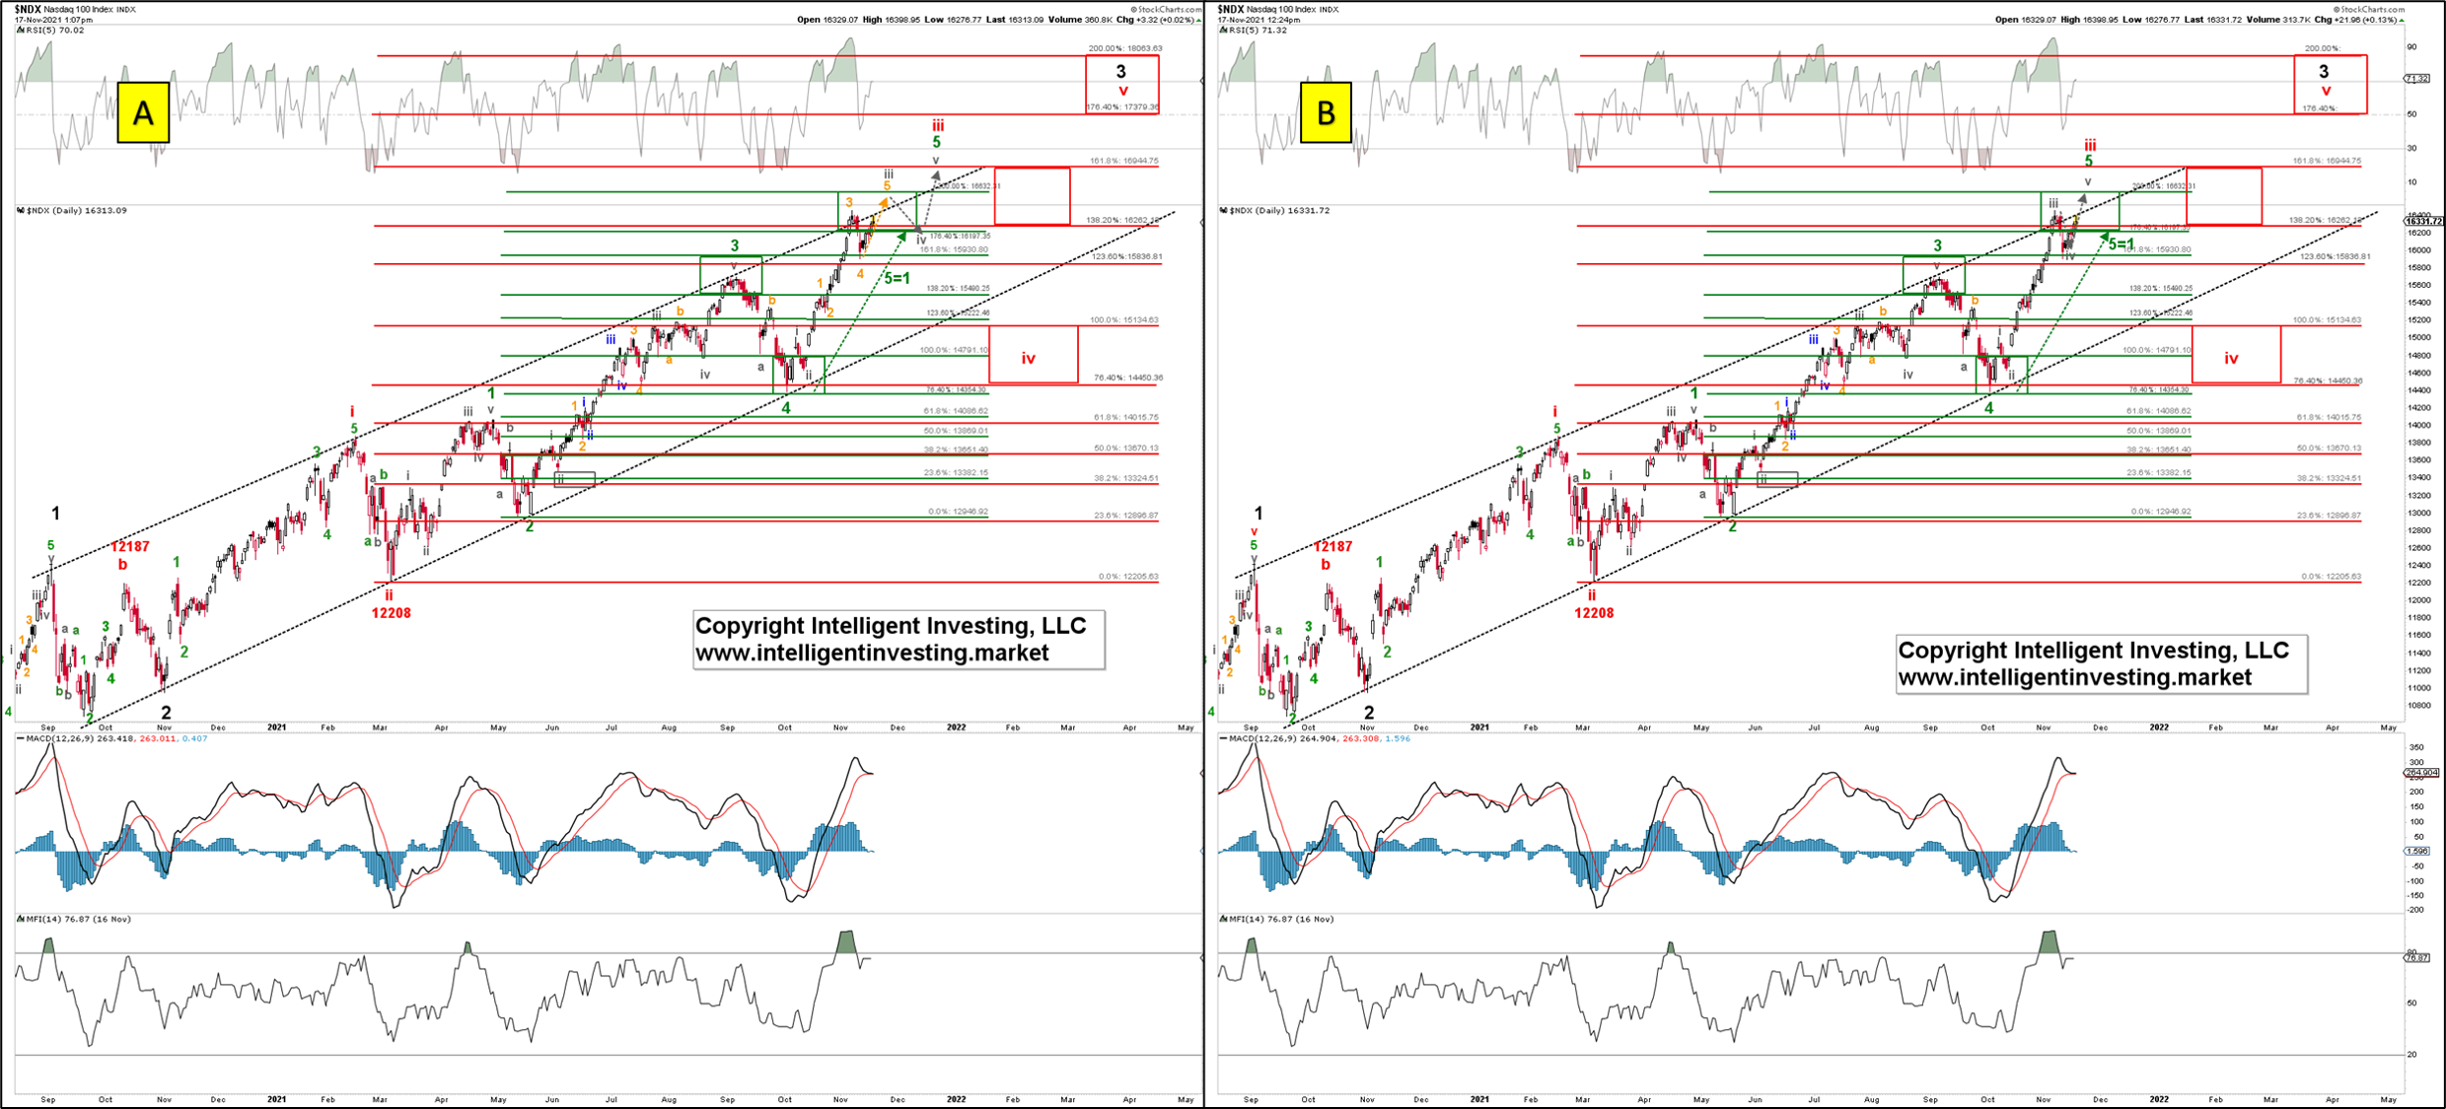Open the www.intelligentinvesting.market link in chart A
The width and height of the screenshot is (2446, 1109).
[872, 654]
